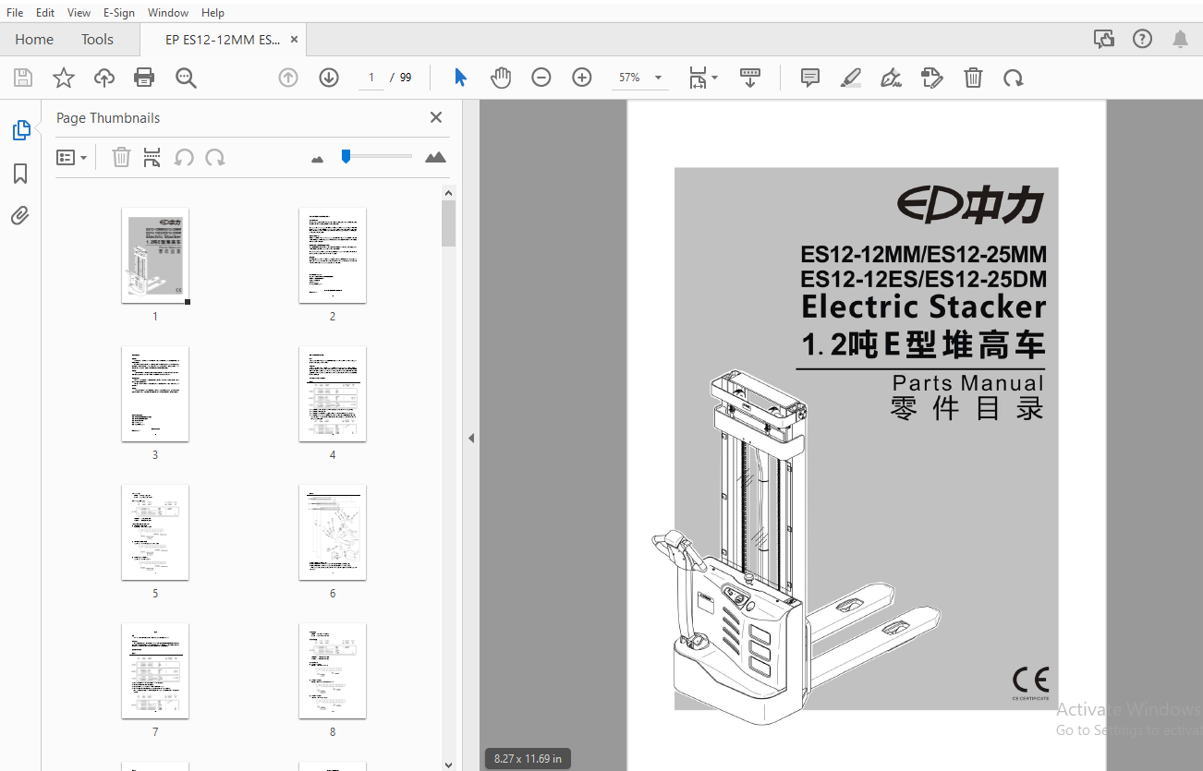This screenshot has height=771, width=1203.
Task: Open the File menu
Action: pyautogui.click(x=15, y=12)
